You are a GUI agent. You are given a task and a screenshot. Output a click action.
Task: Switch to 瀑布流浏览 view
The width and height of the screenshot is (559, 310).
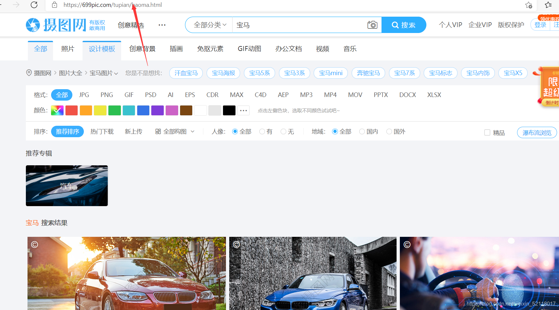tap(537, 133)
